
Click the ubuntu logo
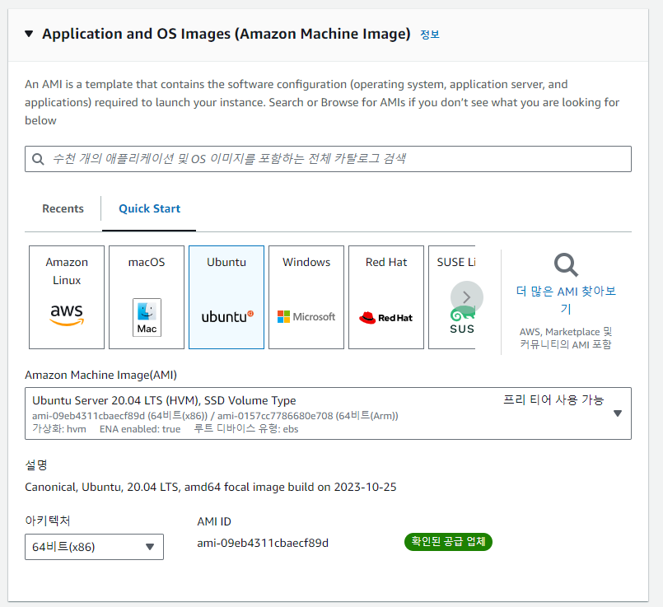pyautogui.click(x=227, y=316)
